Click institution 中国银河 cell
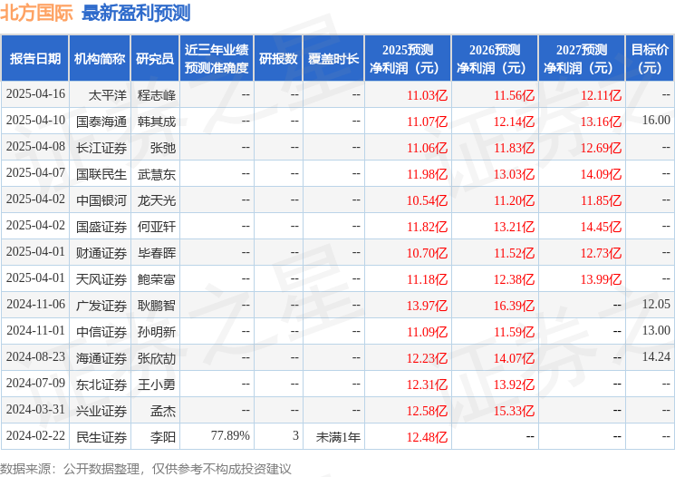This screenshot has height=477, width=675. [x=101, y=200]
